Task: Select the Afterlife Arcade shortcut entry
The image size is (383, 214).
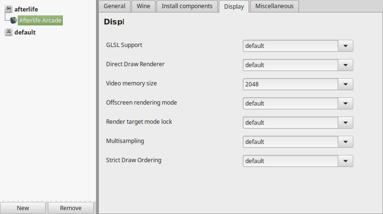Action: click(40, 20)
